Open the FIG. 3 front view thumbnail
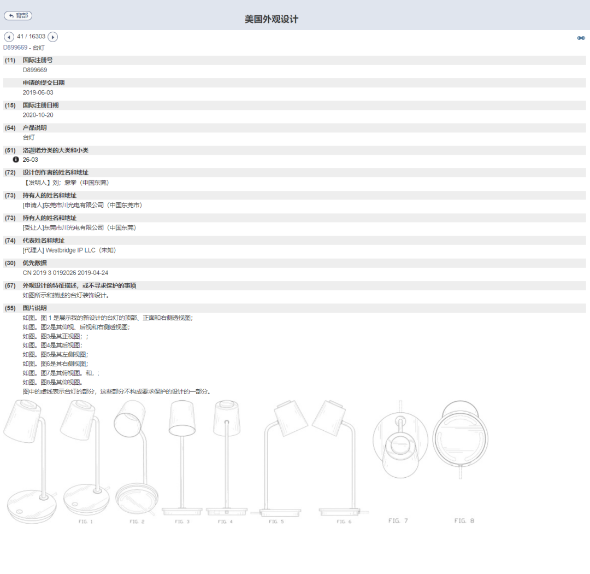 point(182,461)
